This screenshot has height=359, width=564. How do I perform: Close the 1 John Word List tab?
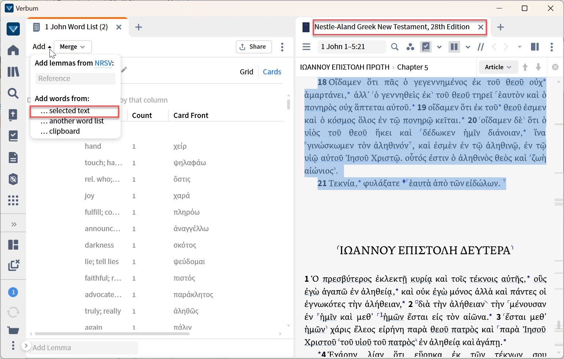tap(119, 27)
